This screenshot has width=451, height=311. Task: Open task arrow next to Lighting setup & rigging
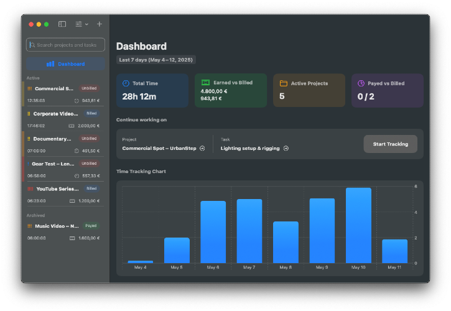286,149
